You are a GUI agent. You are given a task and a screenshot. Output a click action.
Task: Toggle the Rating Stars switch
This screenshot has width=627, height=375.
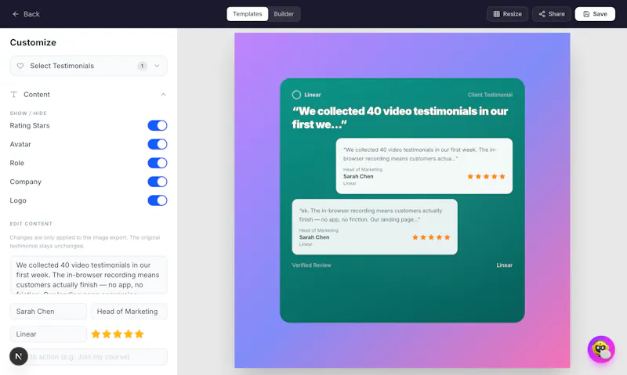tap(158, 125)
